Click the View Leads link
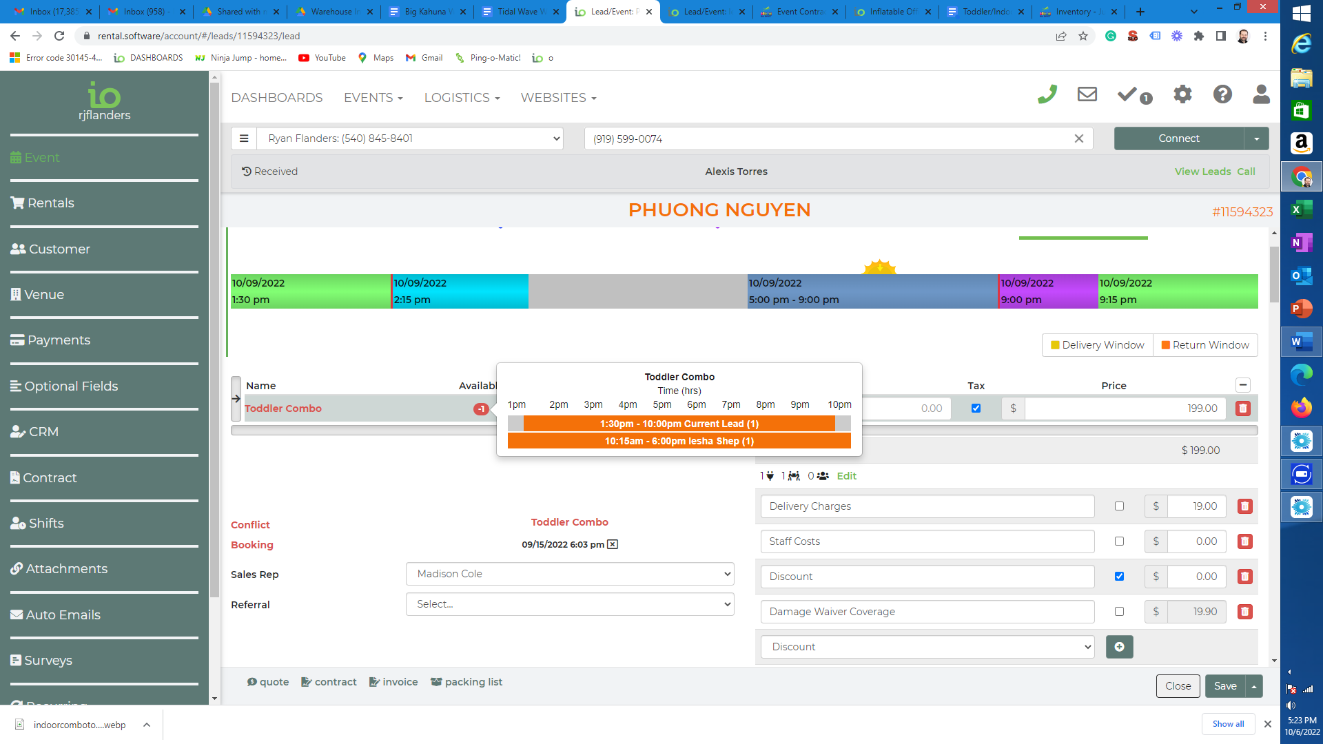 [1202, 172]
